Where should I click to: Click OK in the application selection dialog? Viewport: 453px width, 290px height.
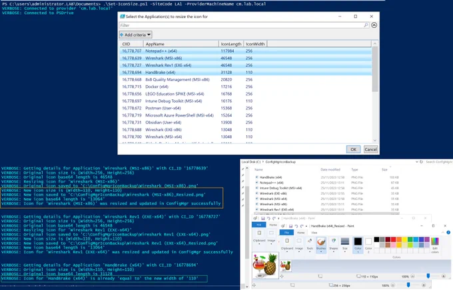click(353, 149)
